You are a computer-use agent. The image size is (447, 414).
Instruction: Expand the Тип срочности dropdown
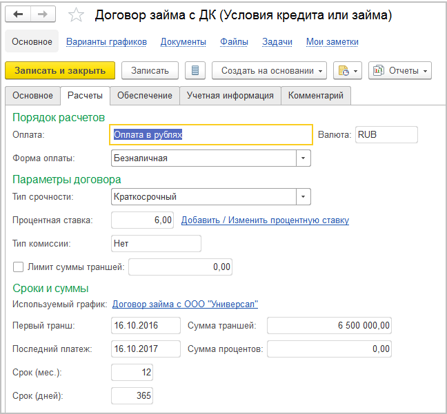pos(304,197)
